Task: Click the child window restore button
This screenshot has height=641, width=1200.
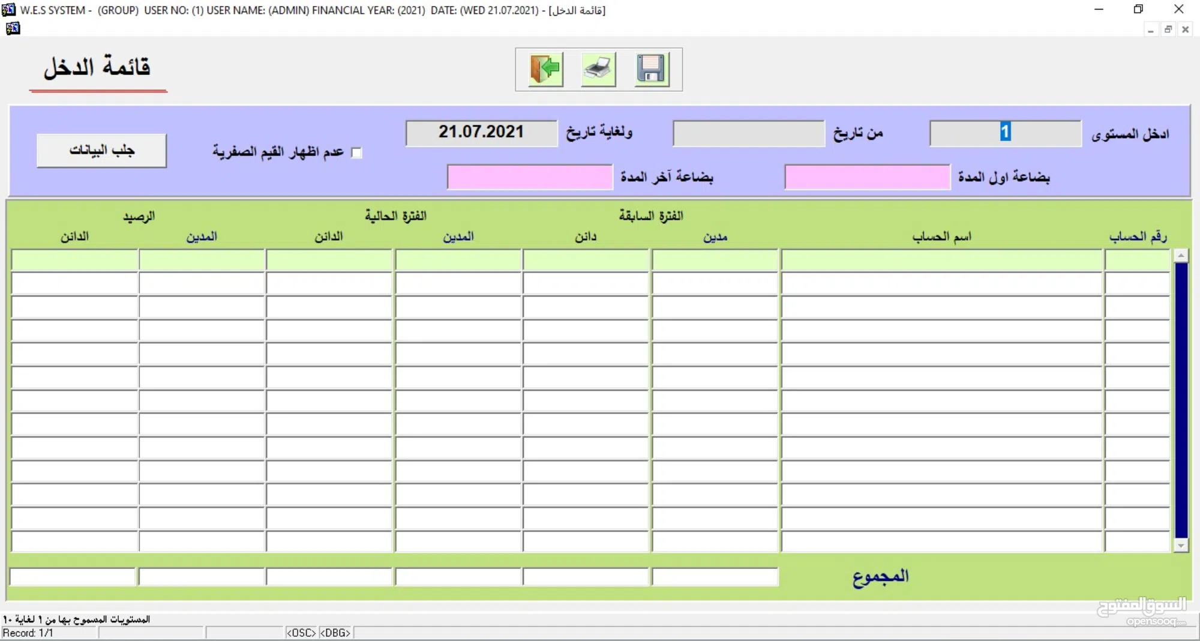Action: point(1168,29)
